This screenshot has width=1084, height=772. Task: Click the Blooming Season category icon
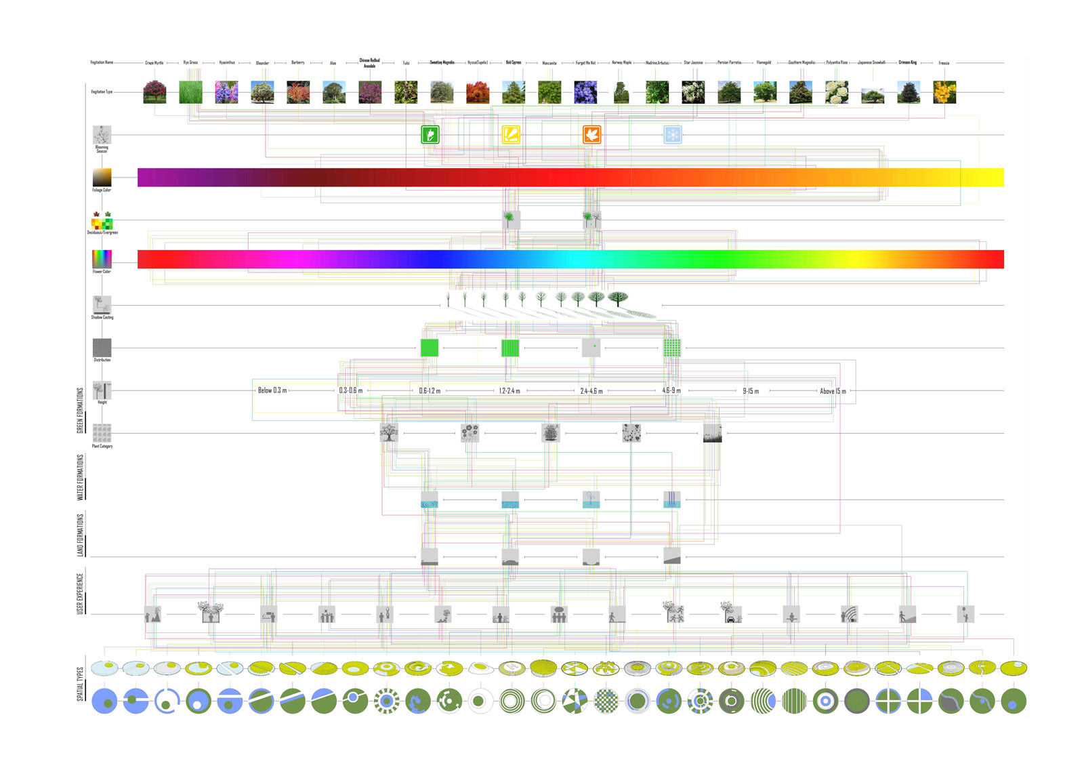(x=102, y=135)
